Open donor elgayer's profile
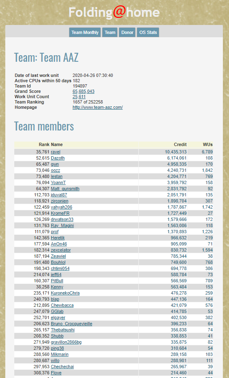Image resolution: width=229 pixels, height=378 pixels. 58,318
